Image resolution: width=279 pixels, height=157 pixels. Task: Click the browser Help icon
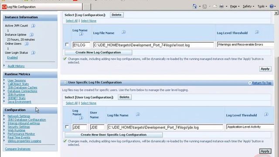(x=272, y=7)
